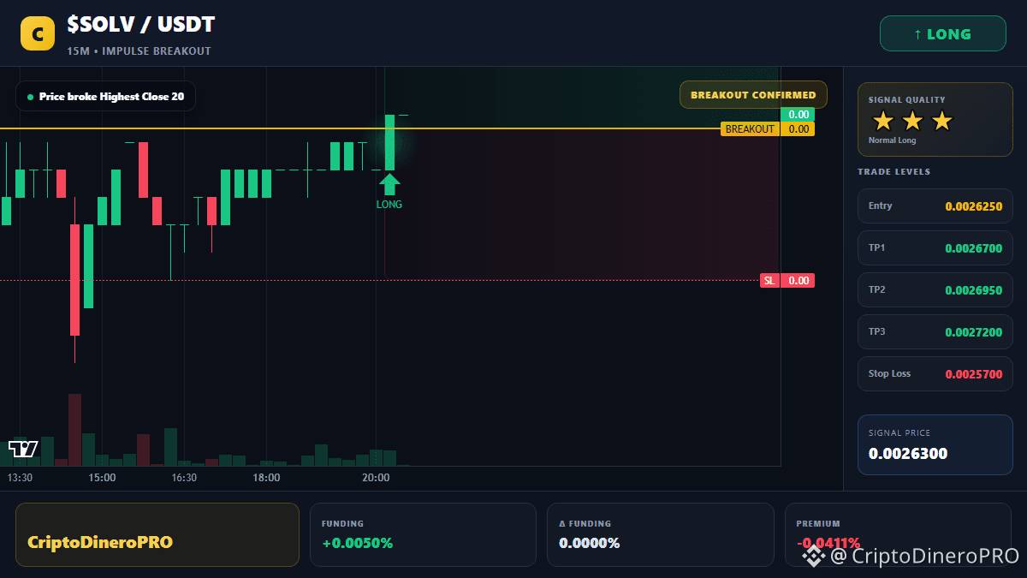Screen dimensions: 1027x578
Task: Click the PREMIUM -0.0411% card
Action: (898, 535)
